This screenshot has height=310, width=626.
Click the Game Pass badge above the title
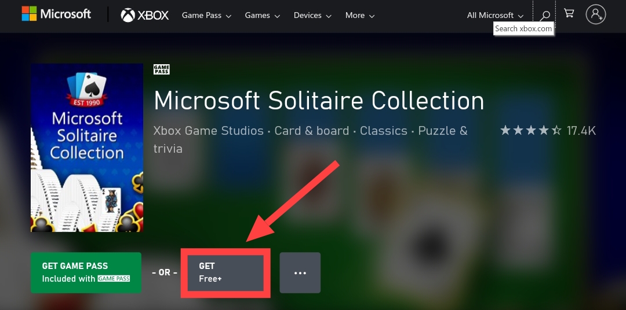(161, 69)
